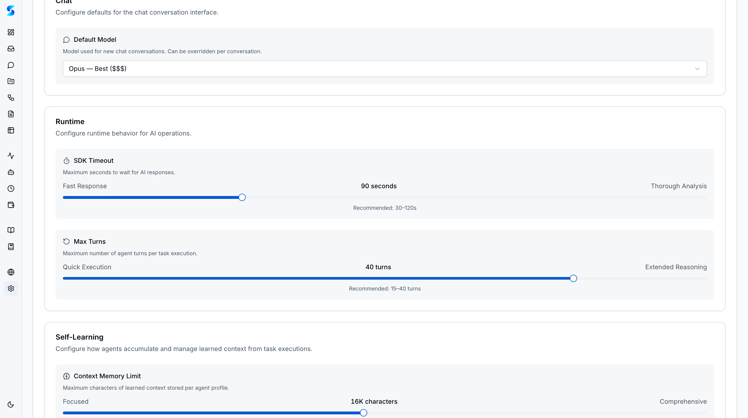Open the Agents robot section
Image resolution: width=748 pixels, height=418 pixels.
pos(11,172)
